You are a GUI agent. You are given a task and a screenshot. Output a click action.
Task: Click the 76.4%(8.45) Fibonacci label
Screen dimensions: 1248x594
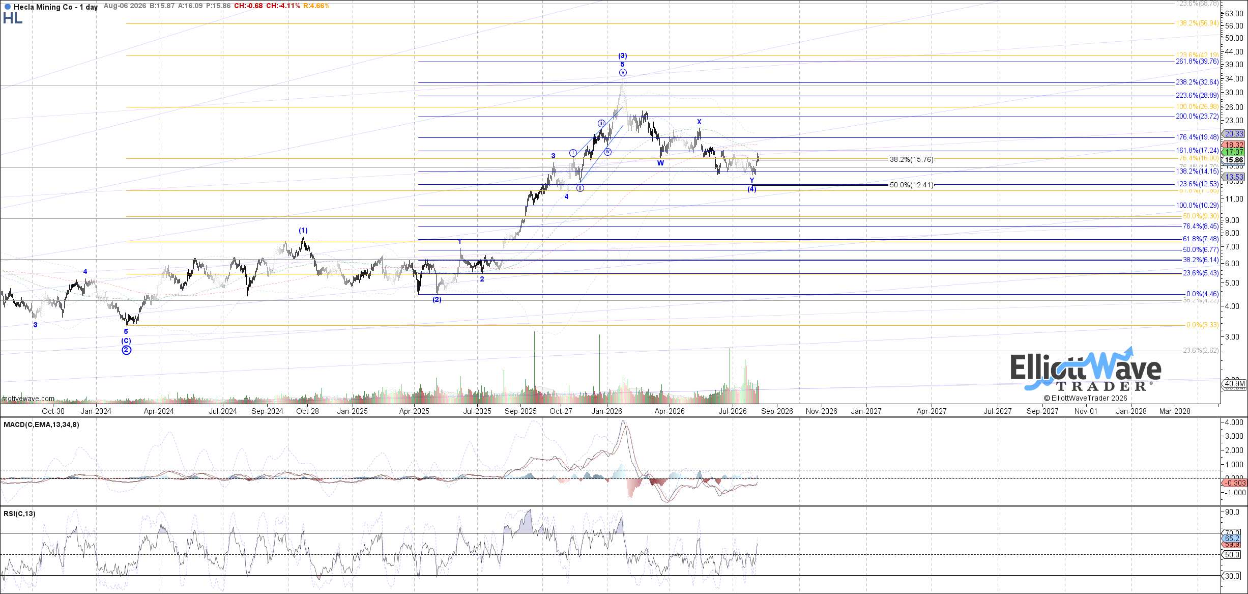(x=1201, y=227)
